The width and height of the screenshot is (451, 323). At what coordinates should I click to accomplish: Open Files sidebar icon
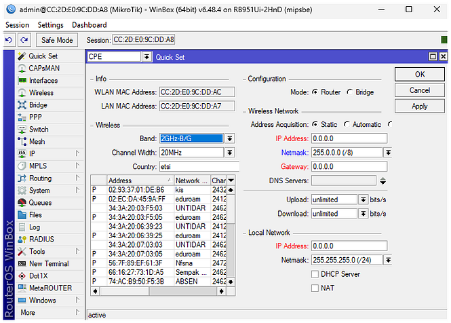(x=22, y=214)
